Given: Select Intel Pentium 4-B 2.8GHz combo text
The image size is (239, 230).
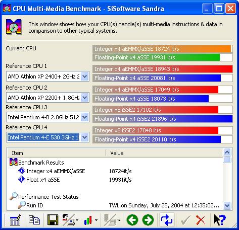Looking at the screenshot, I should 43,117.
